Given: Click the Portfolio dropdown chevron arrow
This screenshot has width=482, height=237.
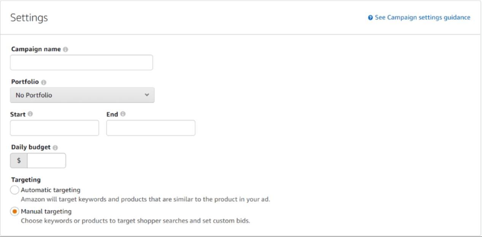Looking at the screenshot, I should (147, 95).
